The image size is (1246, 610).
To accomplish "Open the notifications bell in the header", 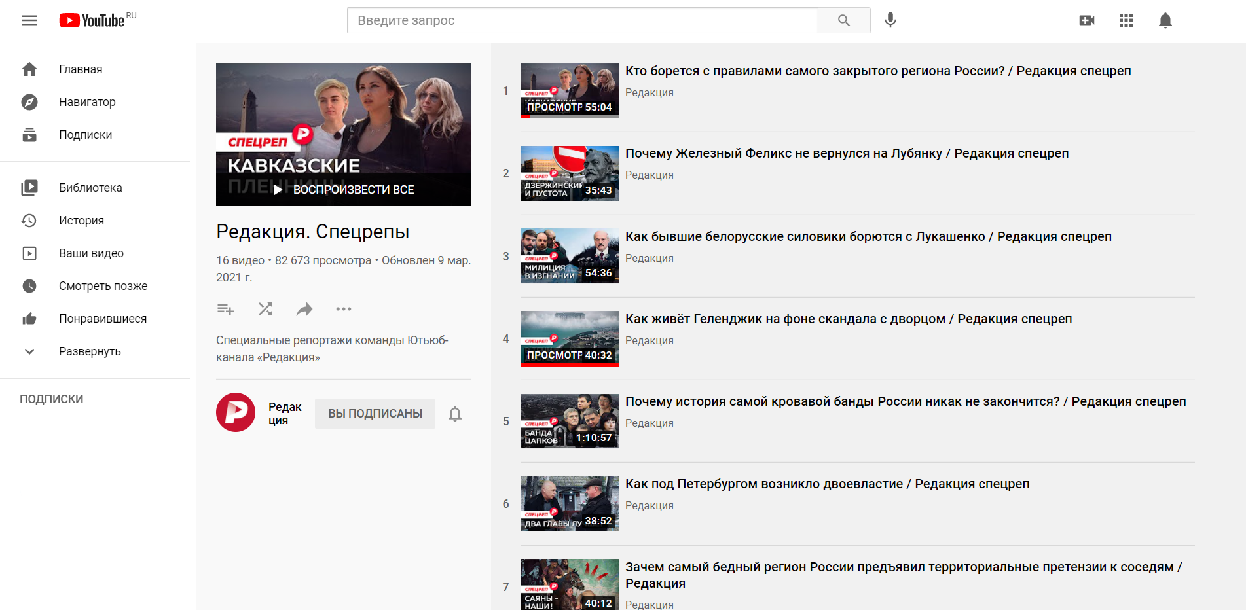I will point(1165,20).
